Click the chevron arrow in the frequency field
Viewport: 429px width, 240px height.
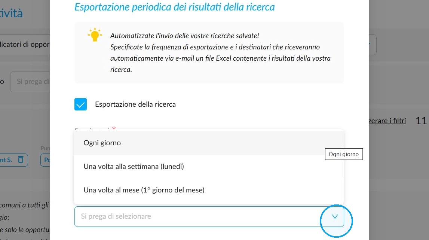(335, 216)
